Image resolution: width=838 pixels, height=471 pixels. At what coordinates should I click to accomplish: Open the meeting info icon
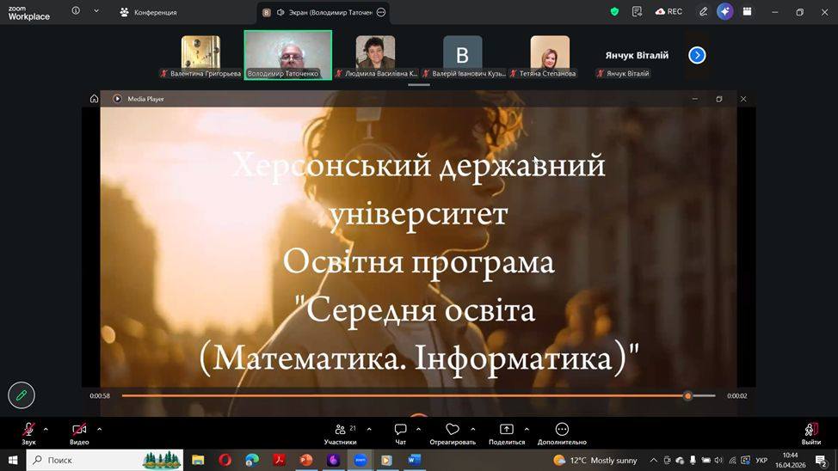tap(76, 10)
